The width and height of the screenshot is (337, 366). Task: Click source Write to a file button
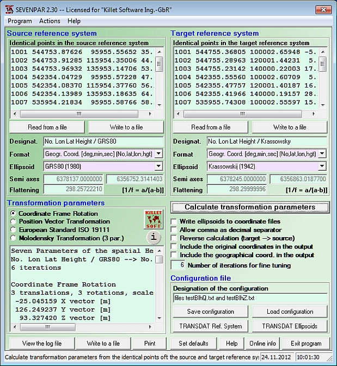click(126, 127)
